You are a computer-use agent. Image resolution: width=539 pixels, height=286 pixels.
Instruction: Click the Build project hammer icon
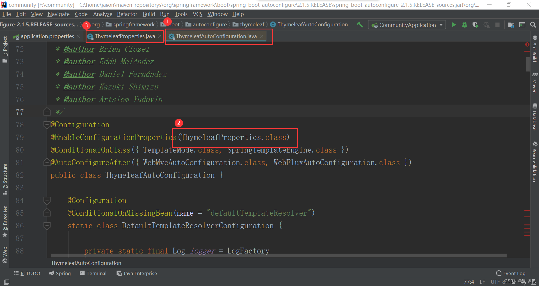360,25
